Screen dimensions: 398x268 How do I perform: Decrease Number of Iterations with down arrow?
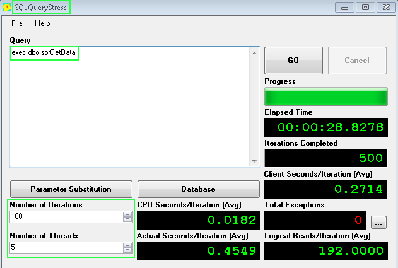tap(127, 219)
